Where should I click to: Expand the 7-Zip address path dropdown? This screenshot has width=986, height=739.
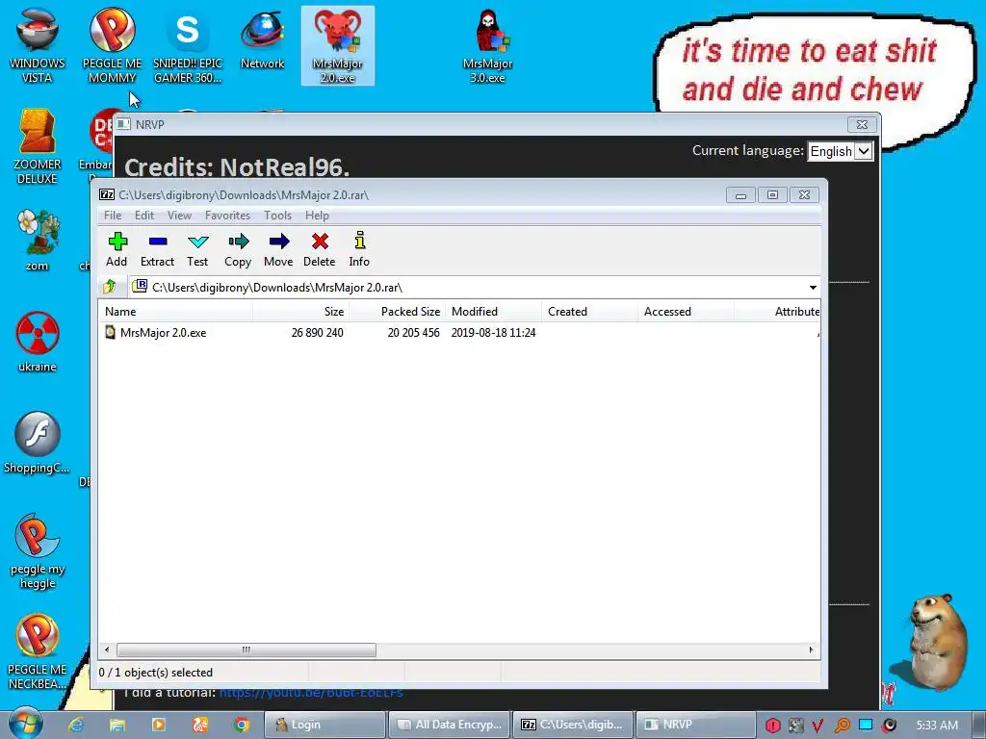[813, 287]
